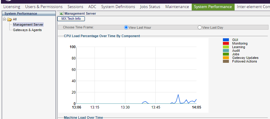
Task: Open the ADC tab
Action: pyautogui.click(x=92, y=7)
